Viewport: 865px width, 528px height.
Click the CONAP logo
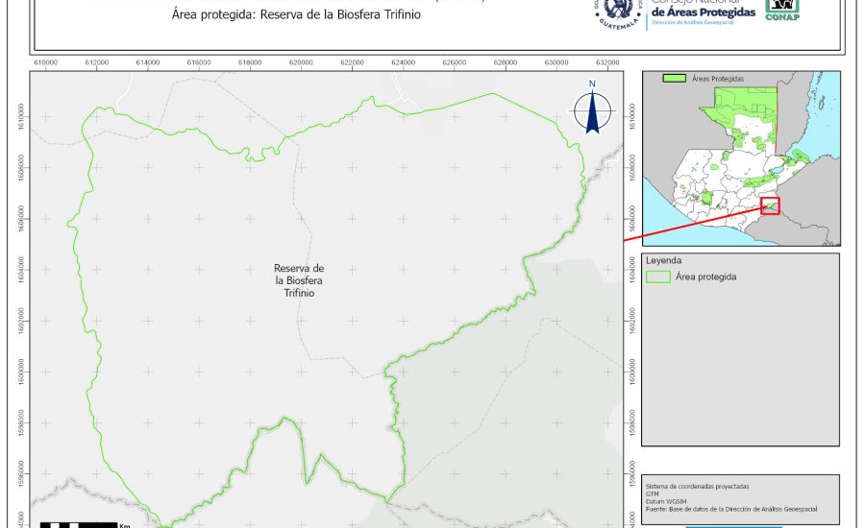coord(782,10)
